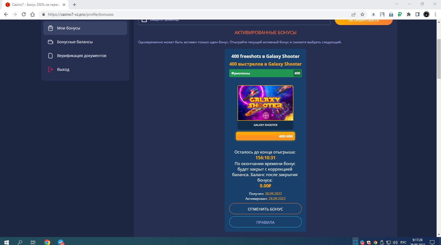Image resolution: width=441 pixels, height=245 pixels.
Task: Click the 400 freeshots в Galaxy Shooter title
Action: (265, 56)
